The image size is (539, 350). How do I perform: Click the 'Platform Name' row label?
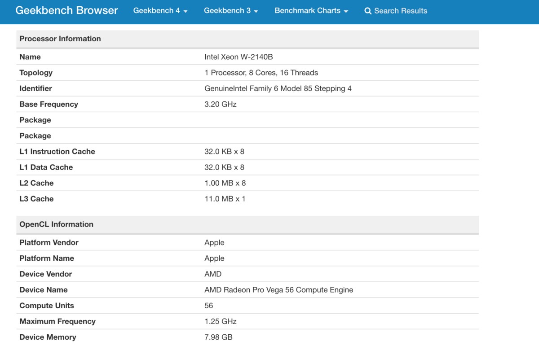pyautogui.click(x=47, y=258)
